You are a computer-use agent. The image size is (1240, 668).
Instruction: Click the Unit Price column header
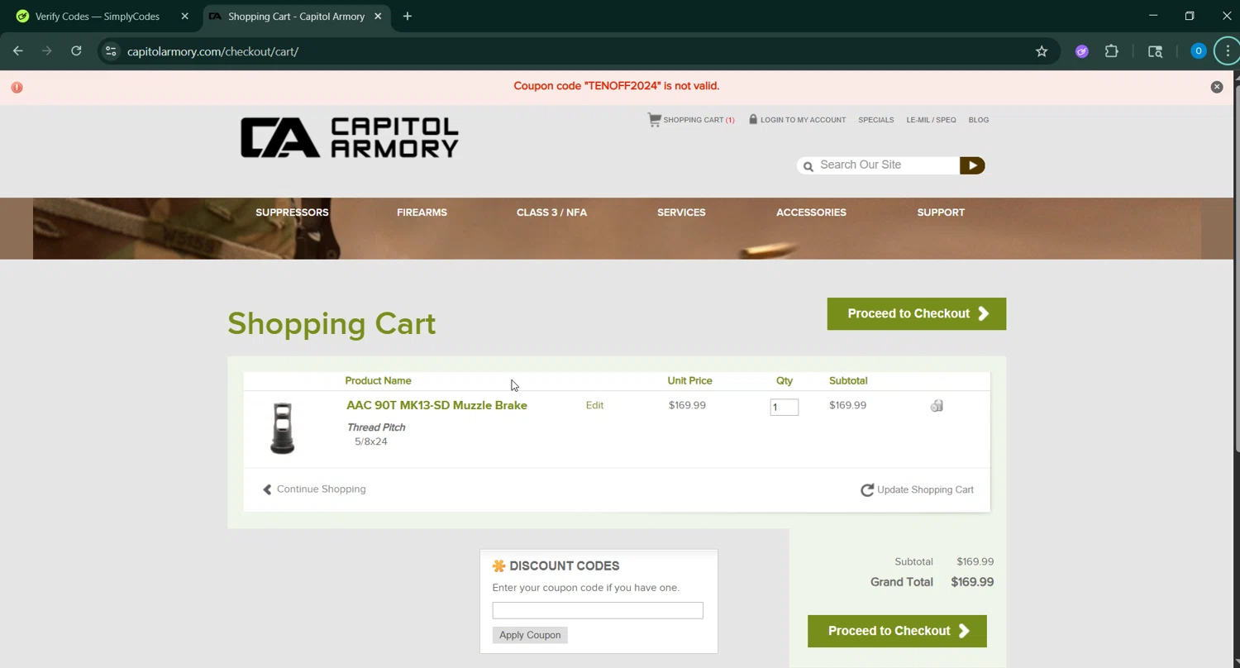(x=689, y=381)
